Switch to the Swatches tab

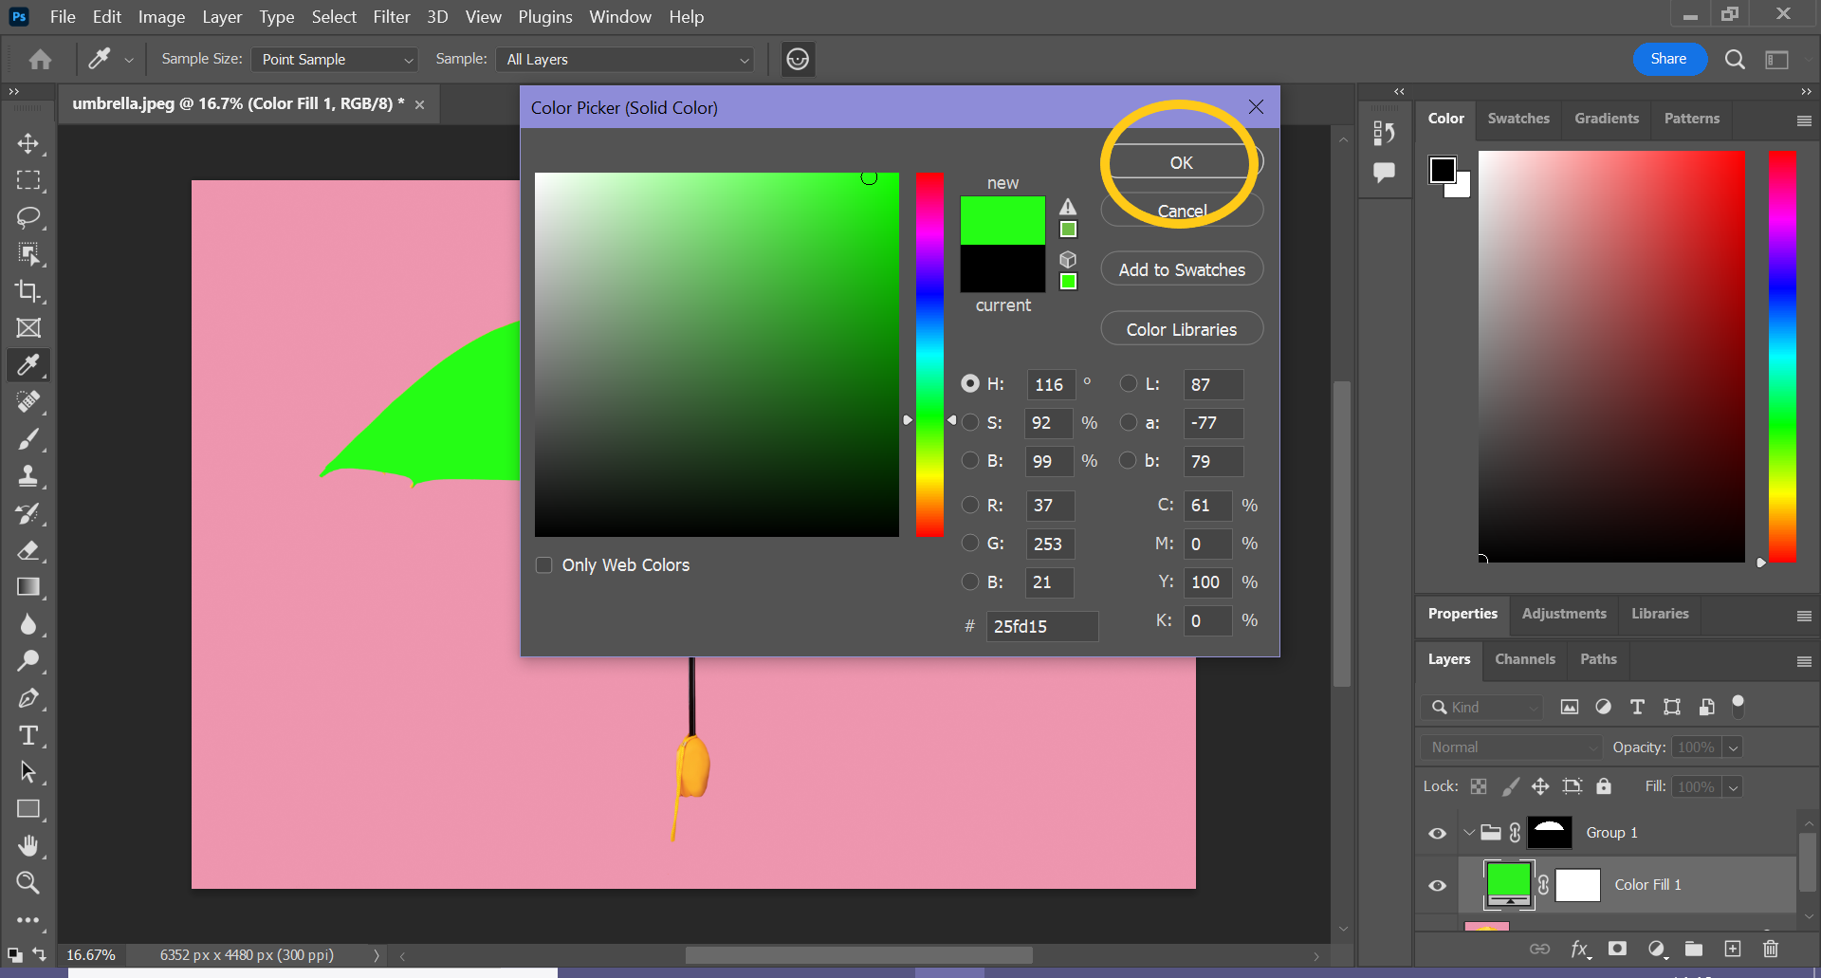[x=1518, y=119]
